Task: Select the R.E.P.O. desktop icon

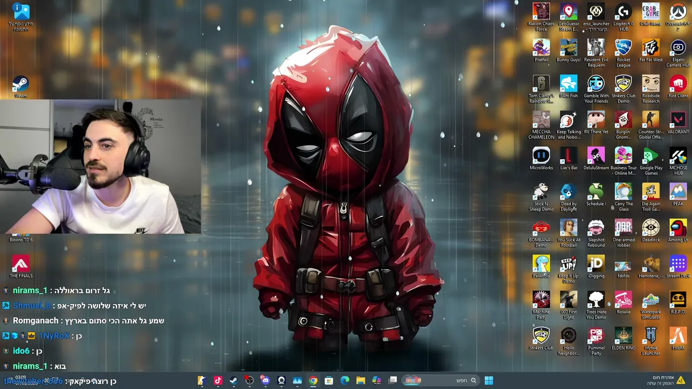Action: click(678, 303)
